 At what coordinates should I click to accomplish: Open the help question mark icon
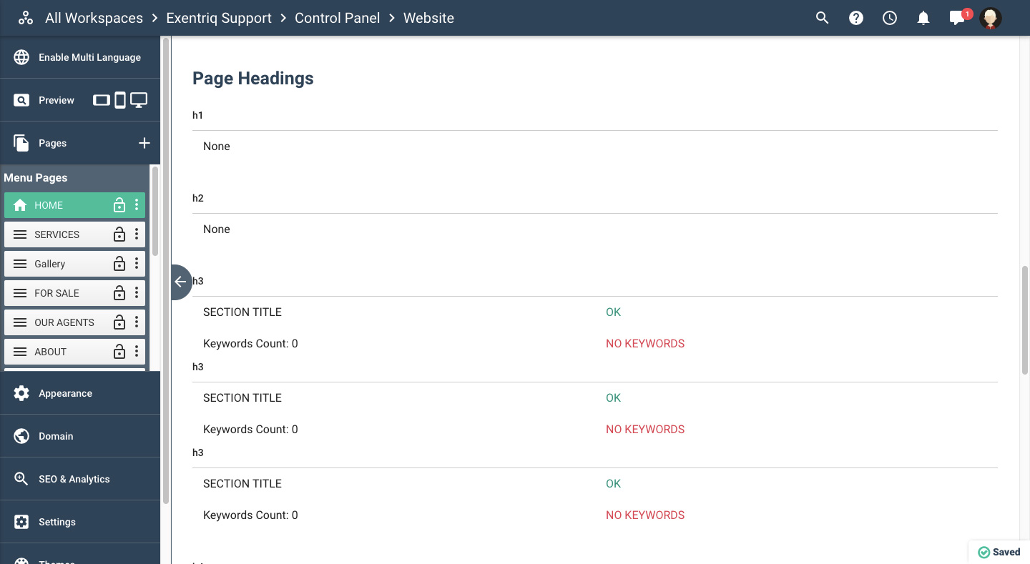[856, 18]
